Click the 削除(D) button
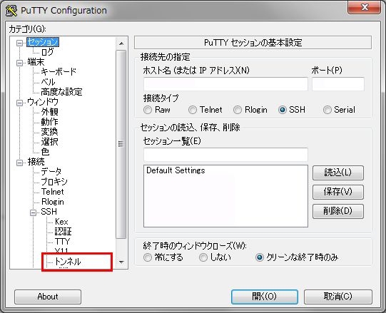The width and height of the screenshot is (386, 313). [338, 211]
